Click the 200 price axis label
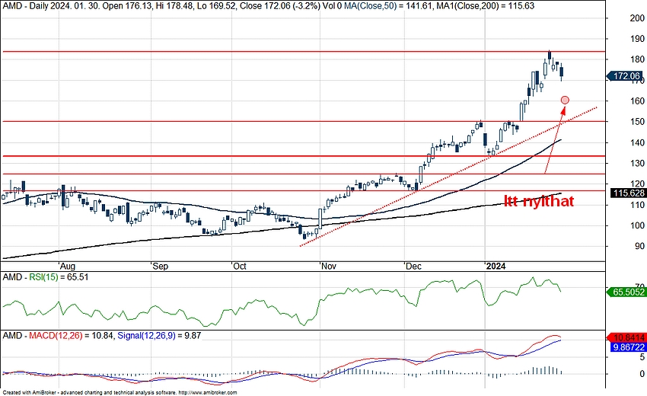The width and height of the screenshot is (647, 396). (637, 18)
